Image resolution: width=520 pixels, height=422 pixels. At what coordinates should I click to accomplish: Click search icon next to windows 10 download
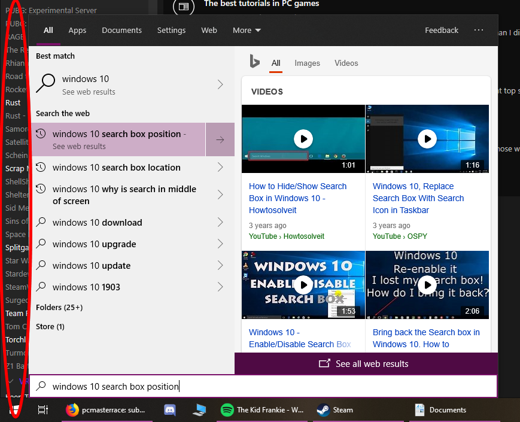41,221
